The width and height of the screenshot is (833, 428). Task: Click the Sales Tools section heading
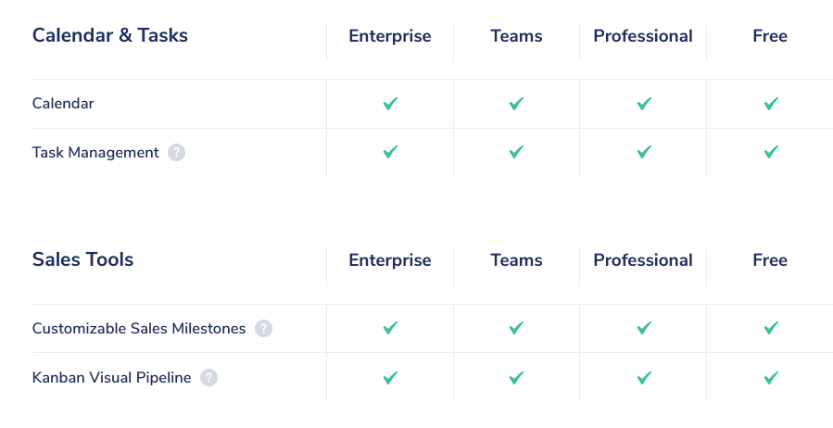82,259
